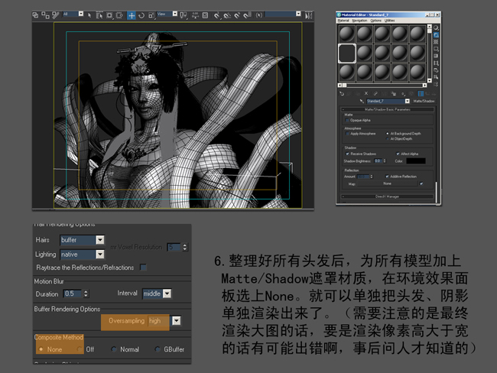
Task: Click Pick Material from Object eyedropper
Action: 362,101
